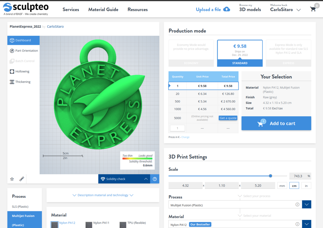Select mm as the unit
This screenshot has height=228, width=323.
pos(282,186)
